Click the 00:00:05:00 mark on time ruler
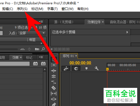 point(128,65)
